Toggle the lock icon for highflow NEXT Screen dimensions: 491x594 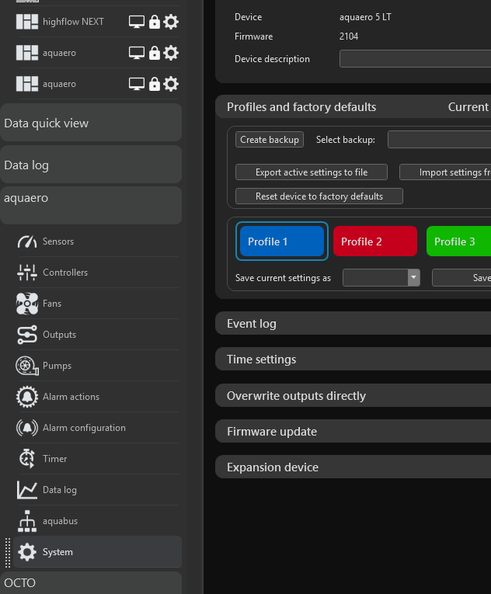(x=155, y=22)
